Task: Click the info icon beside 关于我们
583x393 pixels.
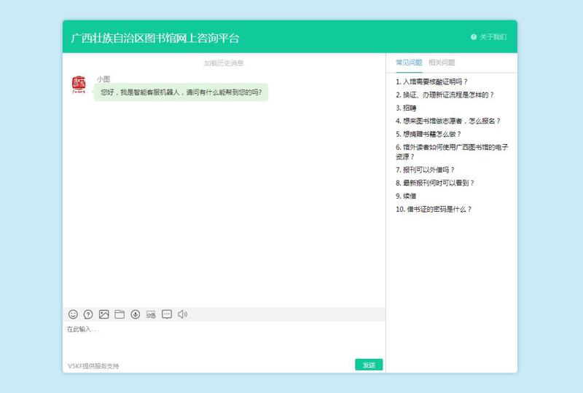Action: 473,37
